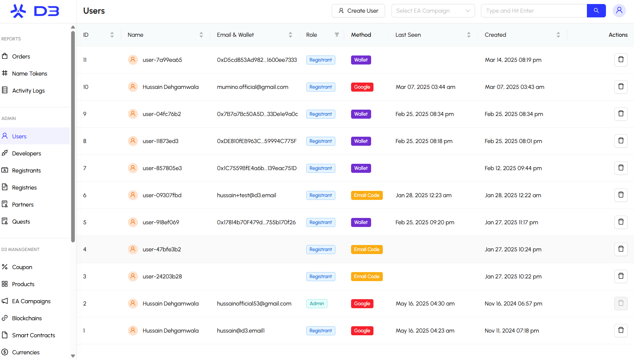Sort table by Last Seen column
634x359 pixels.
[469, 35]
